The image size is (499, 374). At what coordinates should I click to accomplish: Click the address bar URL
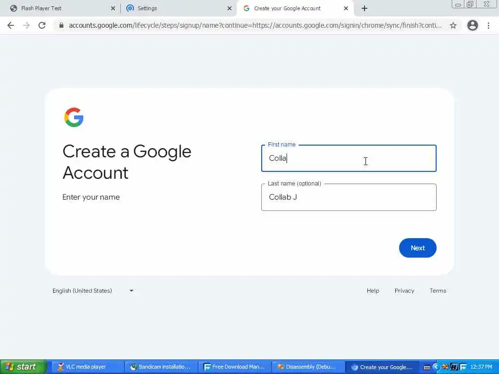tap(255, 25)
